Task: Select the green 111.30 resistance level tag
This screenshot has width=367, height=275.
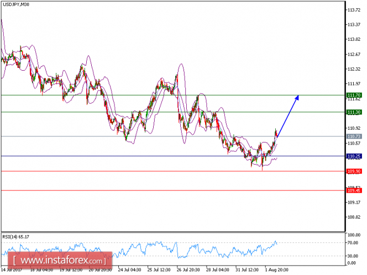Action: pyautogui.click(x=354, y=112)
